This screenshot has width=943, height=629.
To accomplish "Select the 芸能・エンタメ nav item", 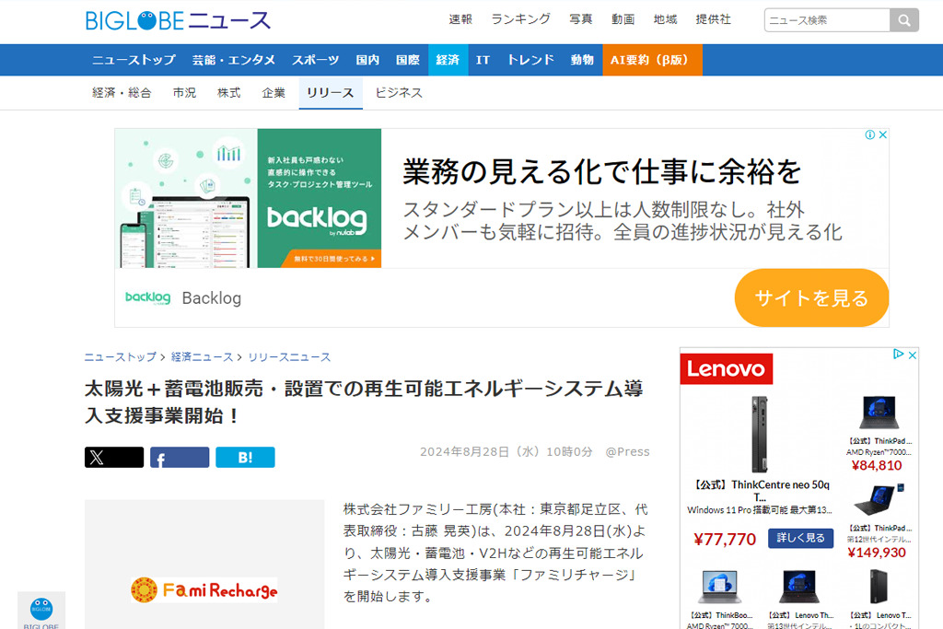I will [x=233, y=60].
